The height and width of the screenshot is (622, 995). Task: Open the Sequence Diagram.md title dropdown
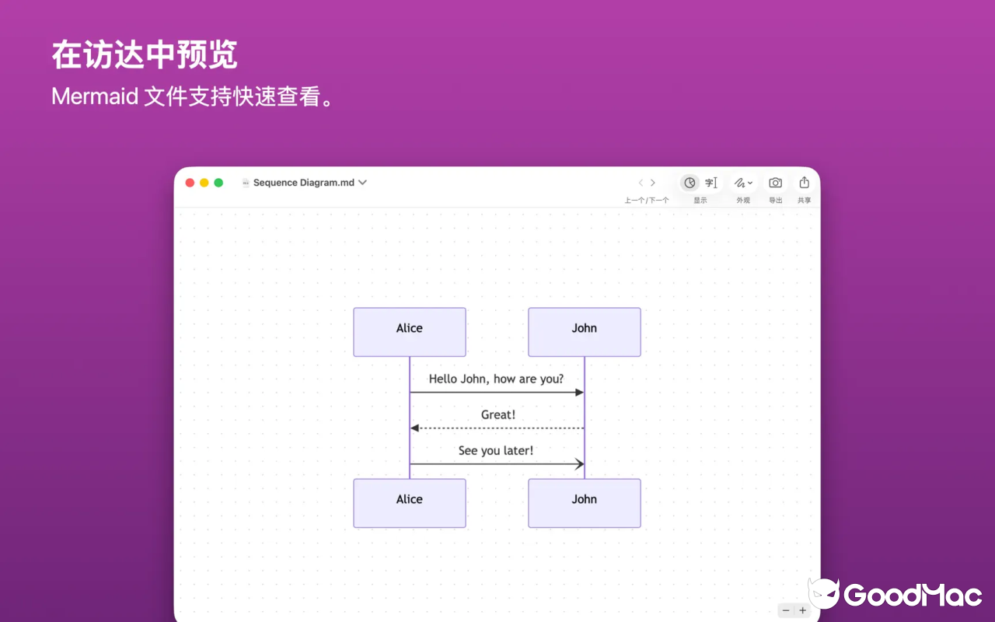362,183
